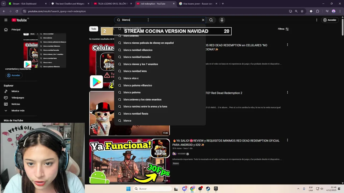Image resolution: width=344 pixels, height=193 pixels.
Task: Open the YouTube hamburger guide menu
Action: [x=6, y=20]
